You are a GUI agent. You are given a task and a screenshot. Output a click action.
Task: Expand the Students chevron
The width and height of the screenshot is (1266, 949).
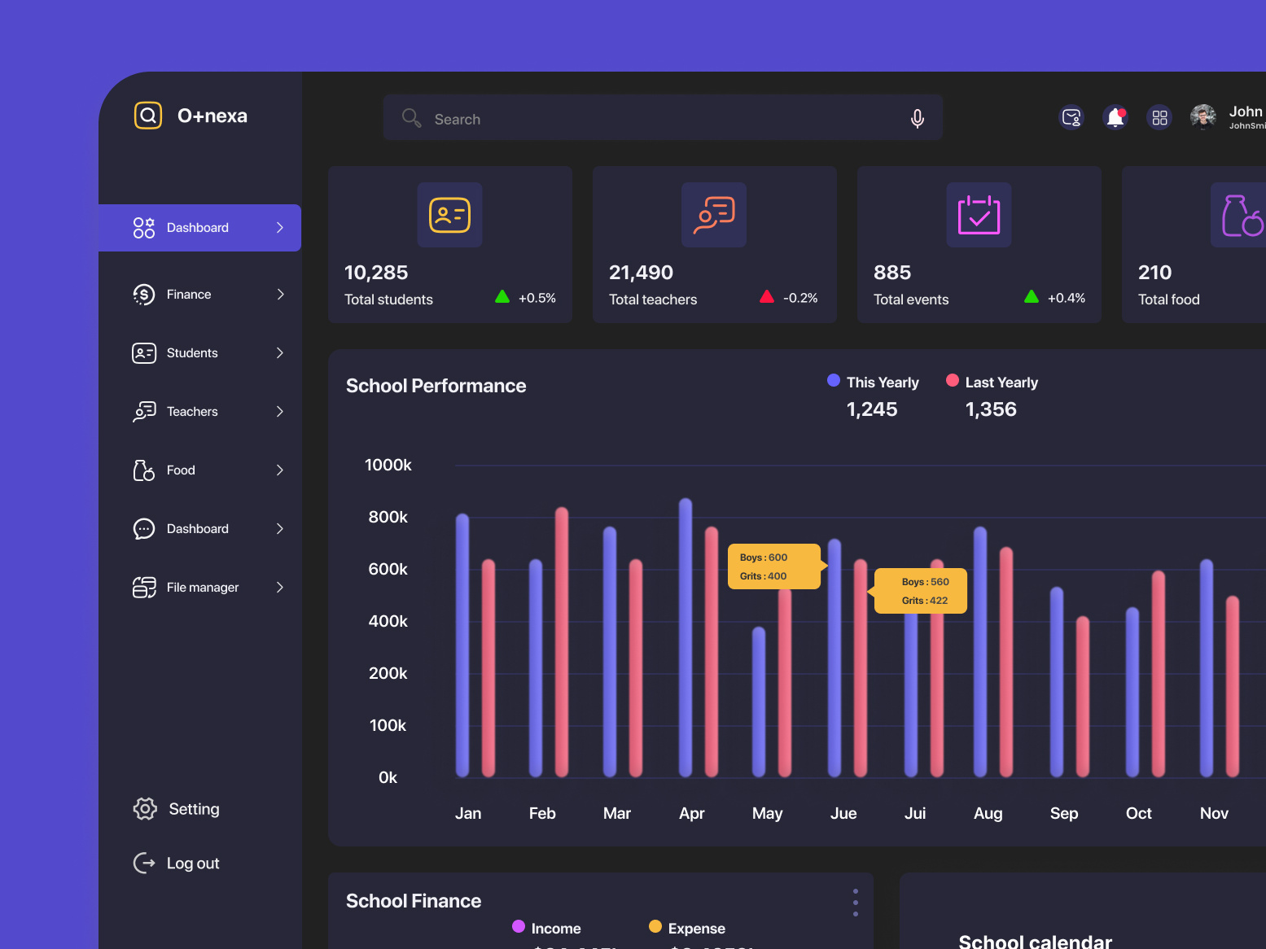(280, 353)
